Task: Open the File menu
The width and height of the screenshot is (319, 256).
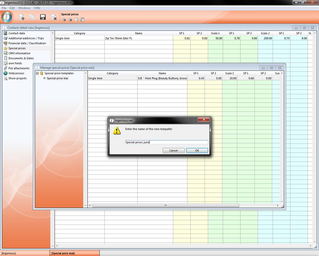Action: (x=4, y=8)
